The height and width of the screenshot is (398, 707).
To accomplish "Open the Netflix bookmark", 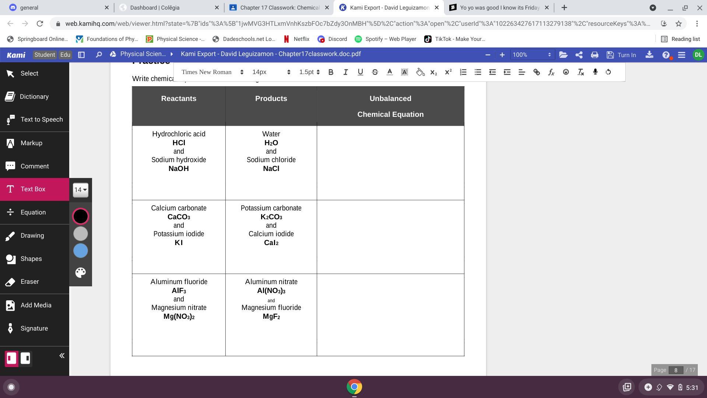I will coord(296,39).
